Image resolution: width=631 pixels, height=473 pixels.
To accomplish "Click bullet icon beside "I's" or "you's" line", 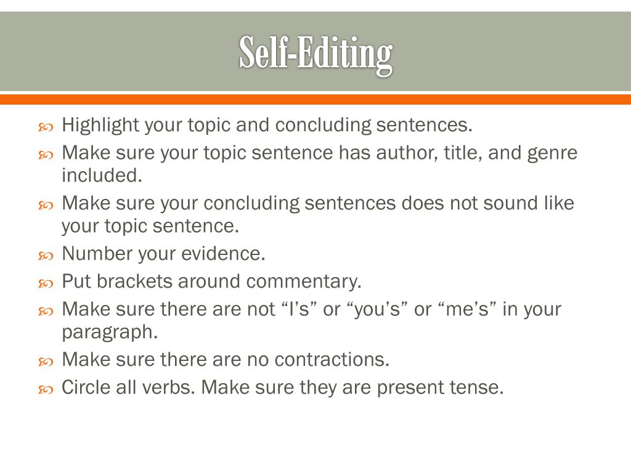I will (x=46, y=312).
